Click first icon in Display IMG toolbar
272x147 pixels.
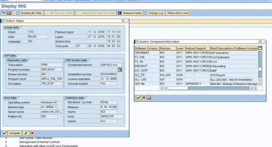[4, 13]
